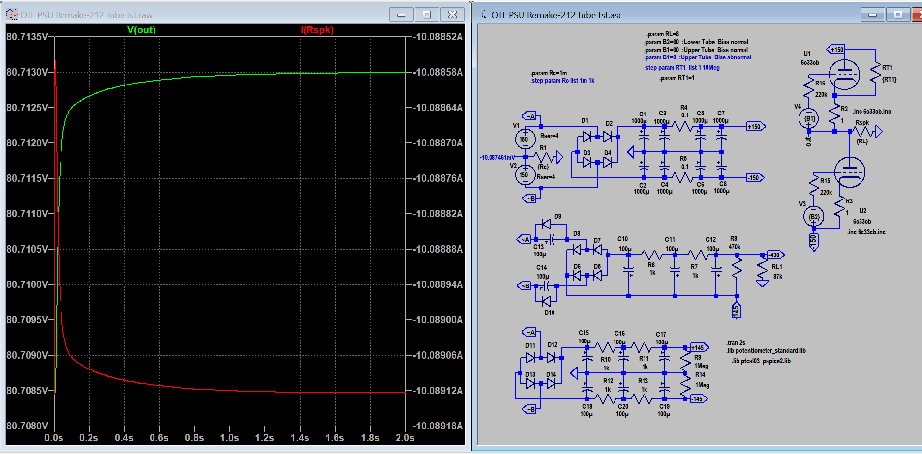Click the schematic icon in the .asc title bar
The width and height of the screenshot is (922, 454).
click(x=483, y=15)
